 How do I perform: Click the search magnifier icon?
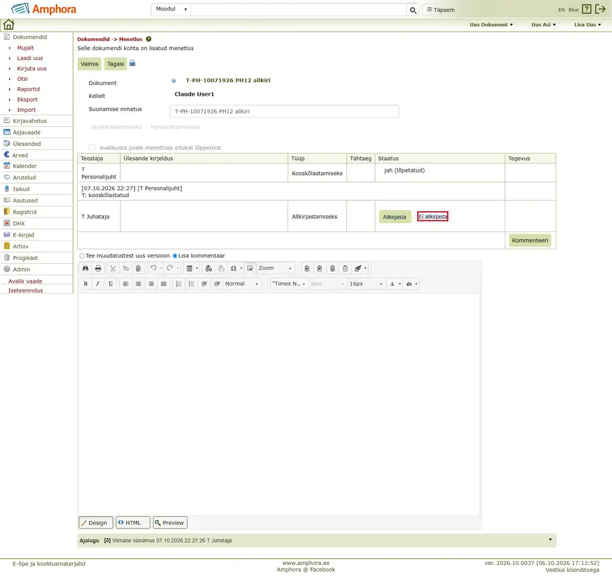click(x=413, y=10)
